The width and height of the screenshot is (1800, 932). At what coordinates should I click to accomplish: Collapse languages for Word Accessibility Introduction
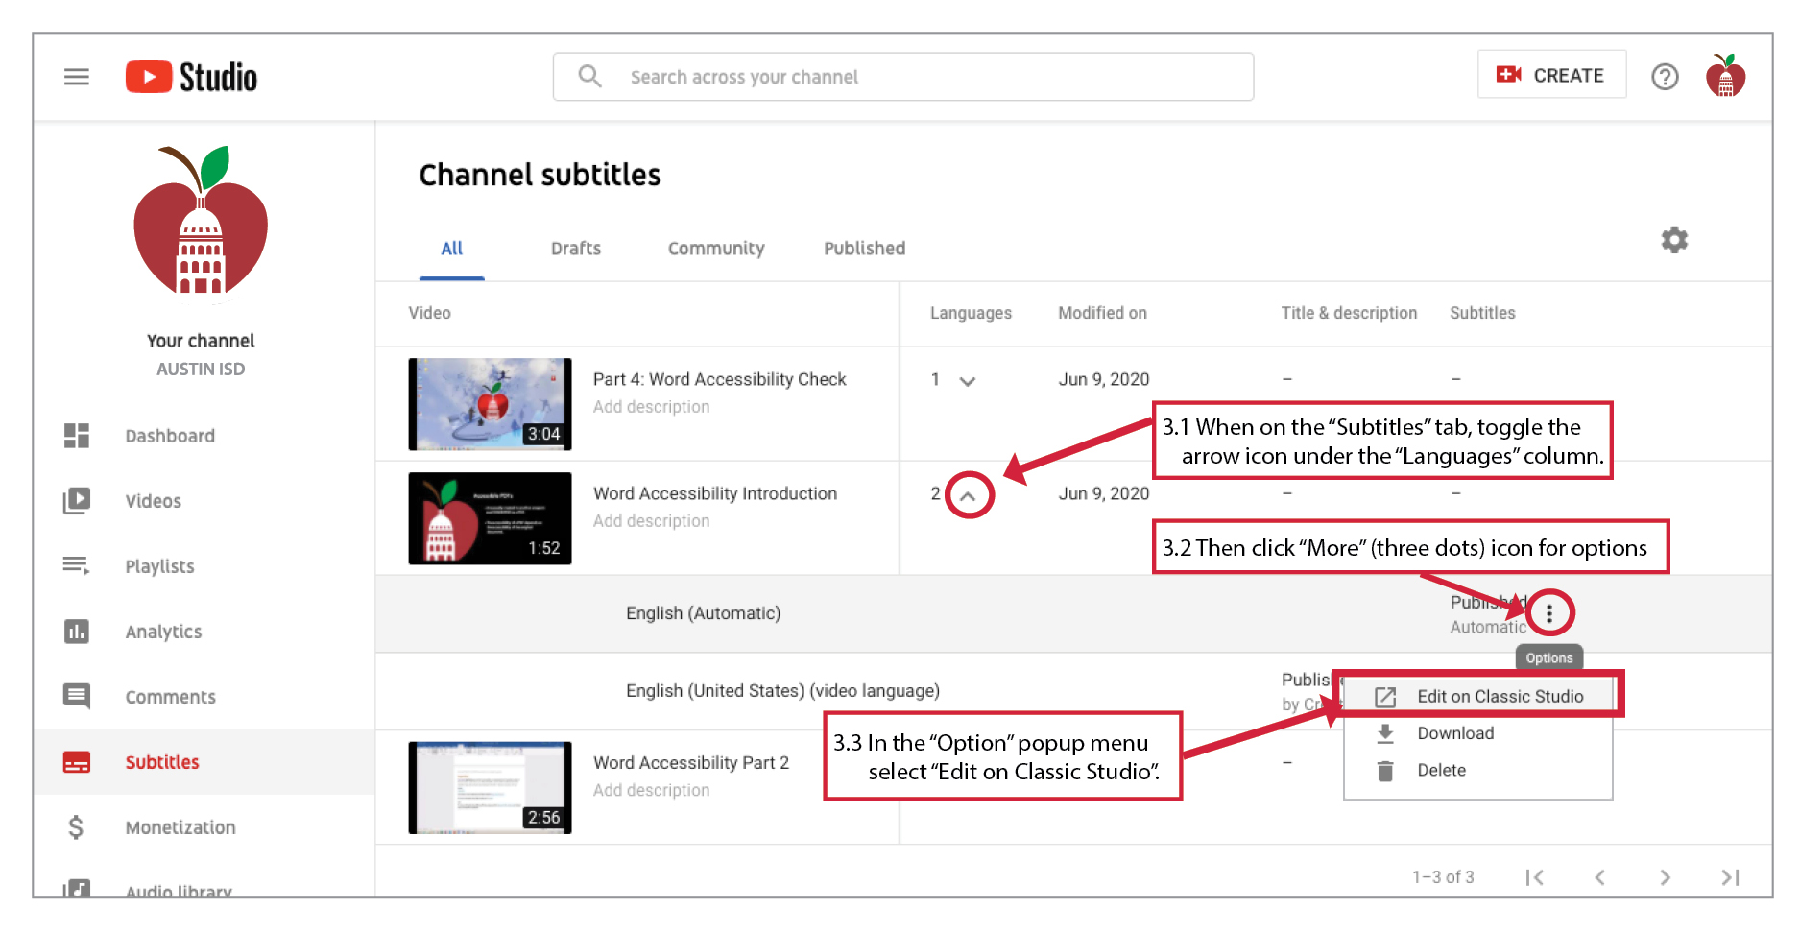pyautogui.click(x=968, y=496)
